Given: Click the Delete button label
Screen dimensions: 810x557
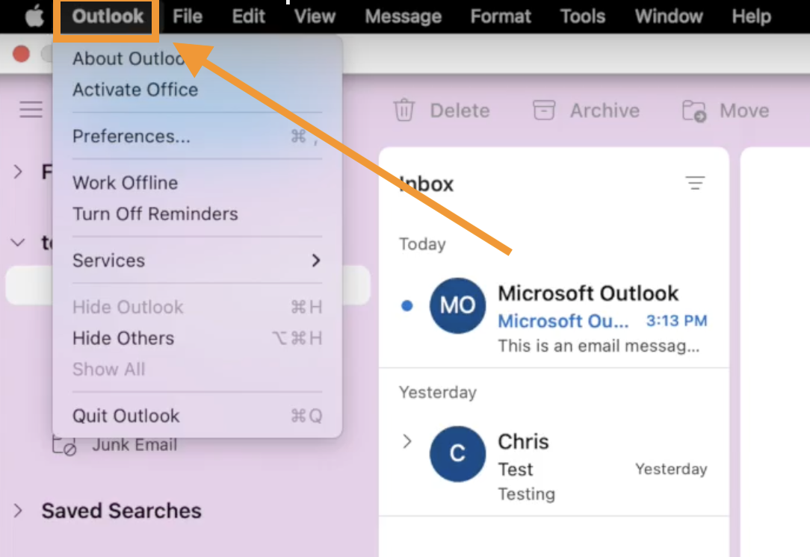Looking at the screenshot, I should [460, 111].
